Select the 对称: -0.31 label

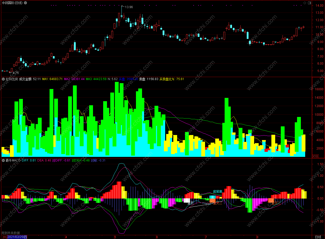click(98, 160)
